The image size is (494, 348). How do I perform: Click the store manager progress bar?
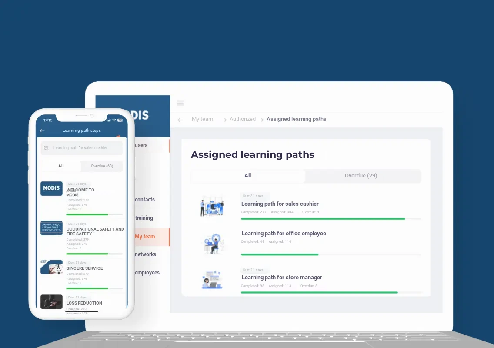tap(331, 292)
